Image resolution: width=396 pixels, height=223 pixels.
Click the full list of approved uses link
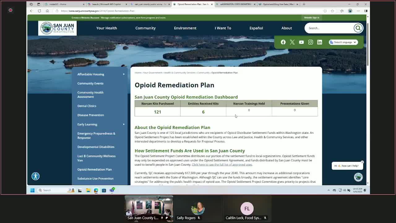[x=222, y=164]
